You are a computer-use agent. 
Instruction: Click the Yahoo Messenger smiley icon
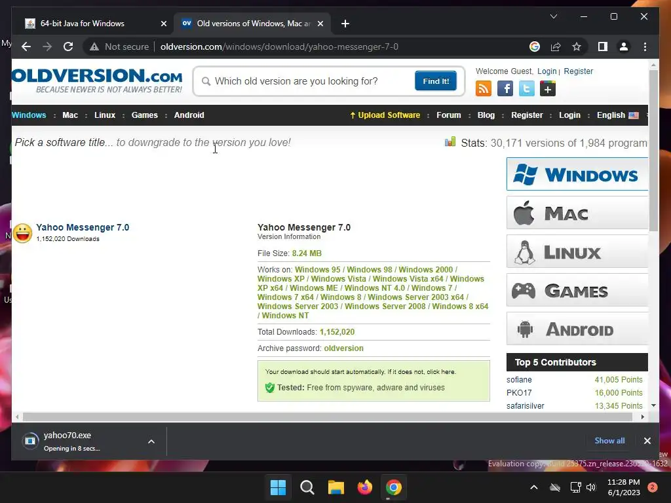[23, 233]
